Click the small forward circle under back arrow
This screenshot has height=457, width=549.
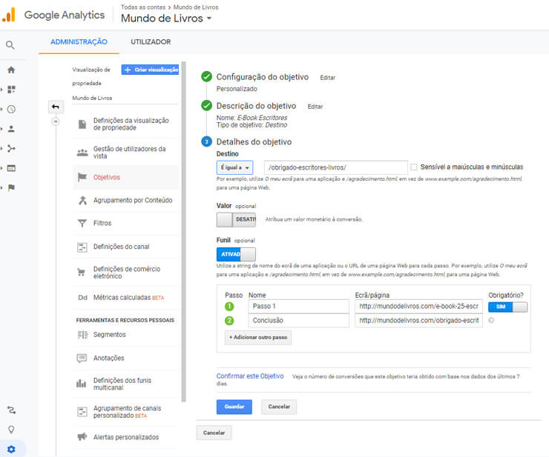[x=56, y=121]
